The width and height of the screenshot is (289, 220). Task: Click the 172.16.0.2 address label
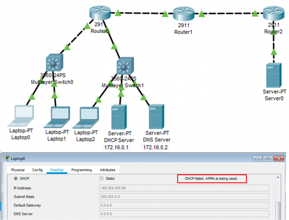[155, 147]
